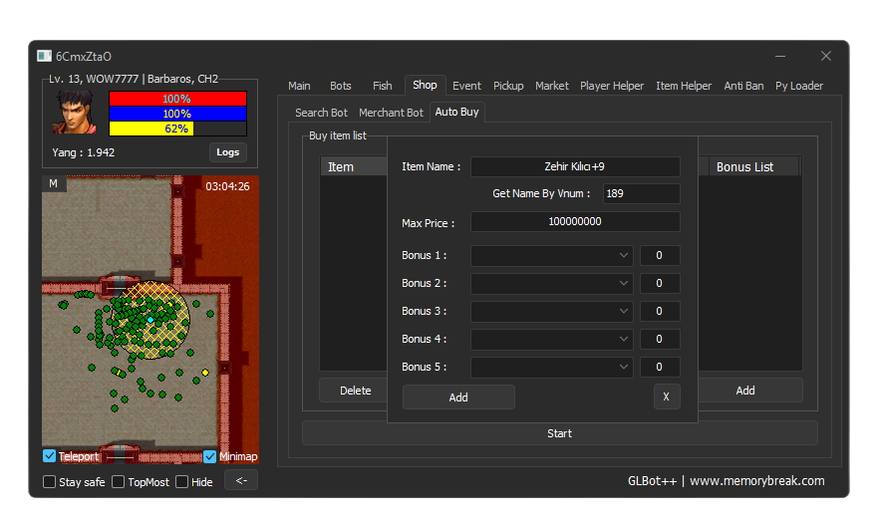Image resolution: width=876 pixels, height=525 pixels.
Task: Click the www.memorybreak.com footer text
Action: [757, 481]
